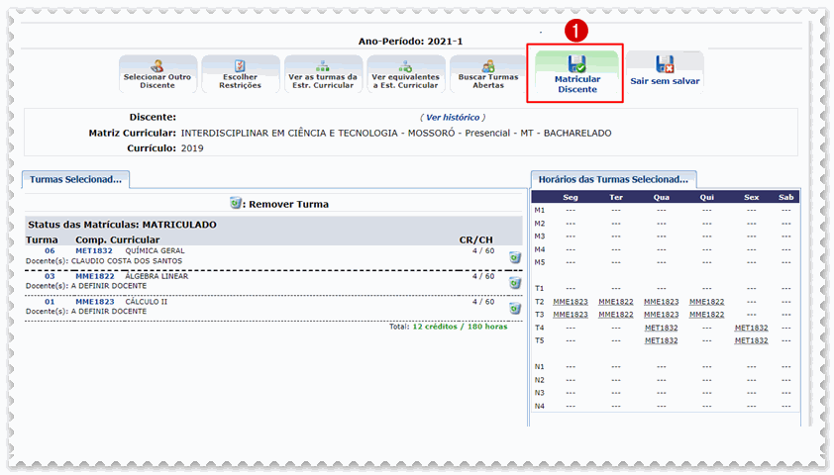Image resolution: width=834 pixels, height=475 pixels.
Task: Click MME1822 in T3 Thursday schedule cell
Action: pos(706,314)
